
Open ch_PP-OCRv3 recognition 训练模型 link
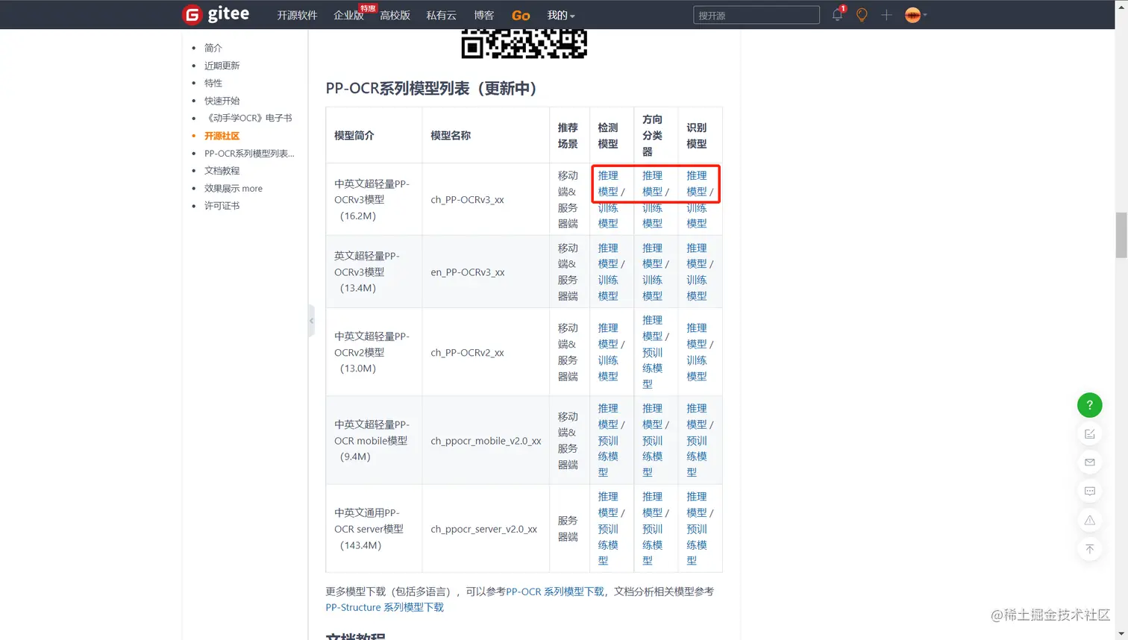pyautogui.click(x=697, y=216)
